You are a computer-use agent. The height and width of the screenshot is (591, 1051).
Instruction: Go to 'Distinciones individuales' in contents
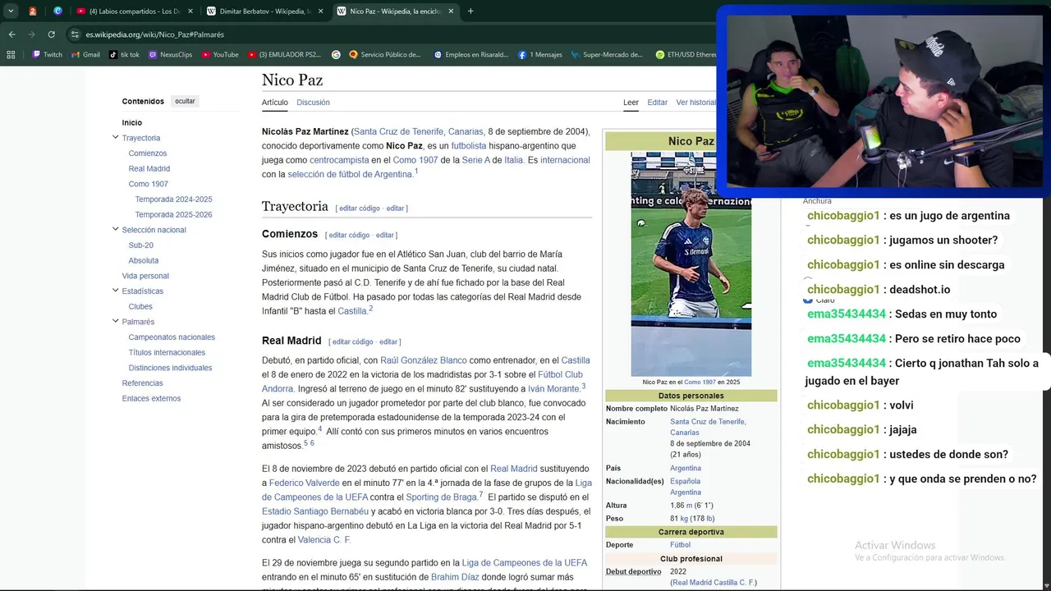[170, 368]
